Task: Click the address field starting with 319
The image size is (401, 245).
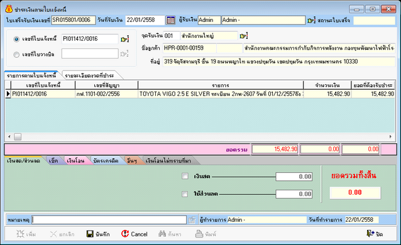Action: click(x=279, y=62)
